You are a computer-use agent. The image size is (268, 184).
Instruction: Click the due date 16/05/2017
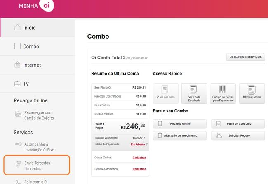139,138
